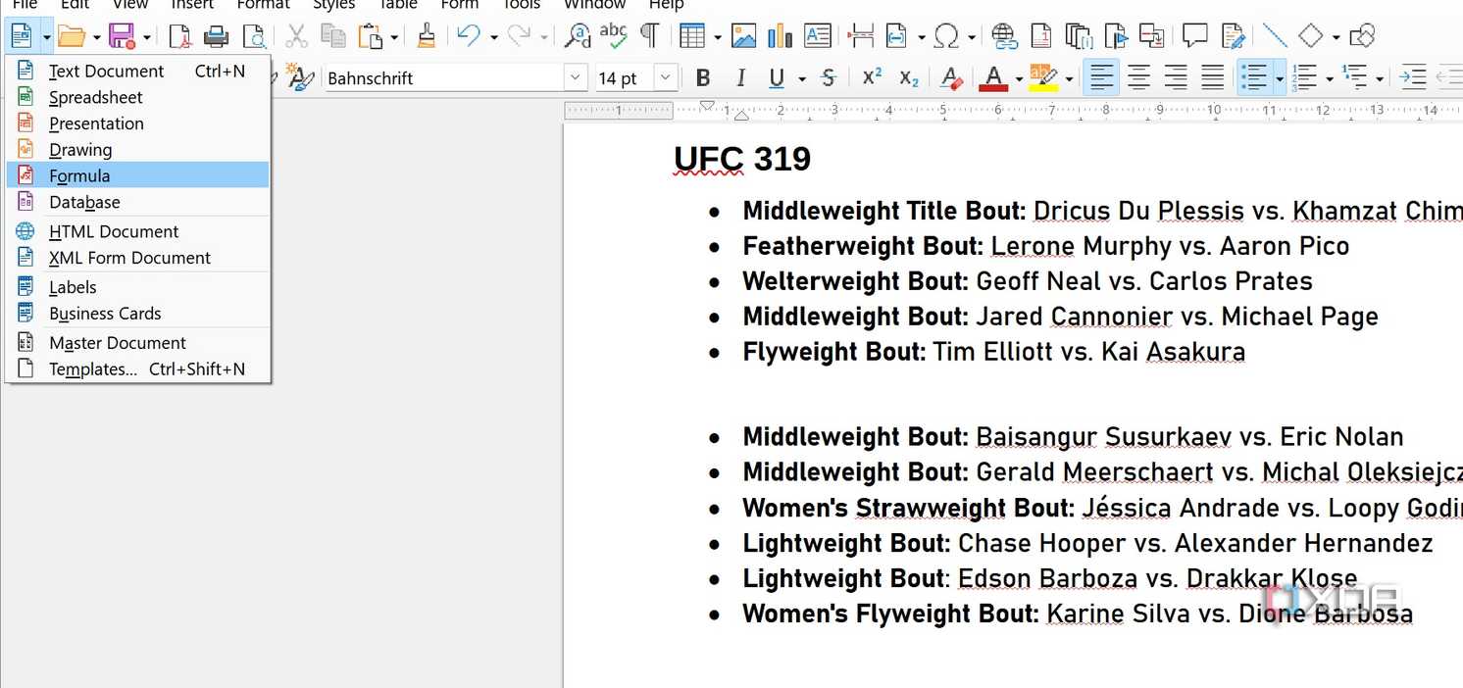This screenshot has width=1463, height=688.
Task: Undo the last action
Action: point(469,37)
